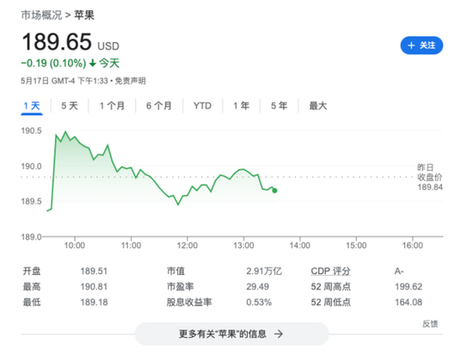Open the 市场概况 breadcrumb link

coord(41,15)
